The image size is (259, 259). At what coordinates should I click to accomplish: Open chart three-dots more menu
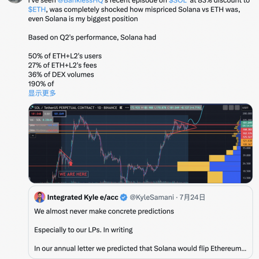(x=127, y=108)
